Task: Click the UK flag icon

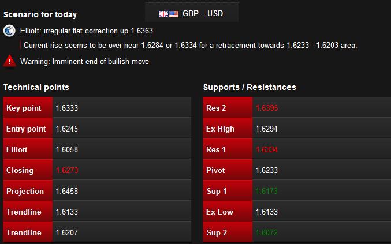Action: [163, 14]
